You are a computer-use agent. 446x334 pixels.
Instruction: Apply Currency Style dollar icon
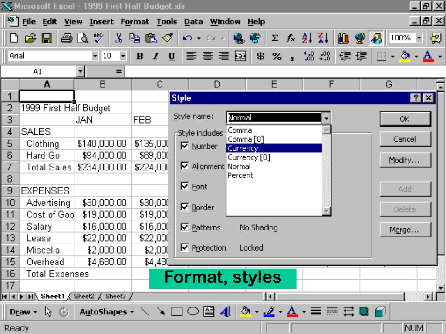pos(260,56)
